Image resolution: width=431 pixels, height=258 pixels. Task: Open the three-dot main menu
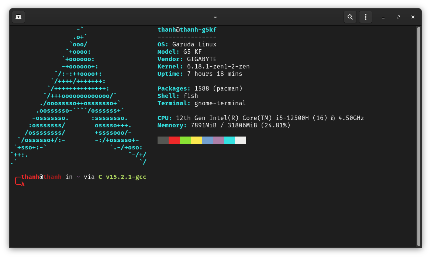(366, 17)
